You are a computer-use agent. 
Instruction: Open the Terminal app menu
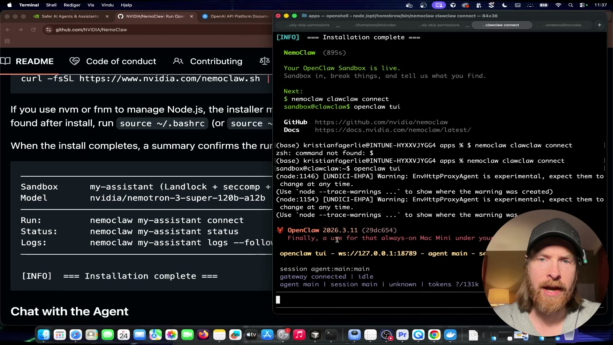point(29,5)
